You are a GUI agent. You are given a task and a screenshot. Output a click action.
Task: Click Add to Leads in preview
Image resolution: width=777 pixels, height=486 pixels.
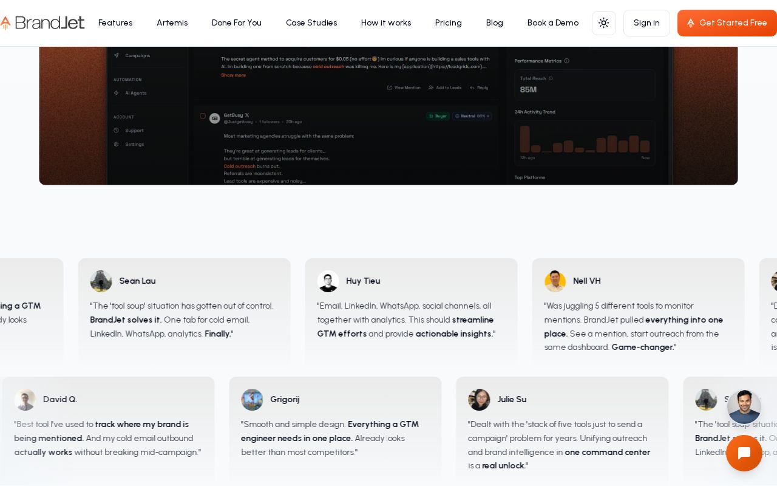coord(445,87)
